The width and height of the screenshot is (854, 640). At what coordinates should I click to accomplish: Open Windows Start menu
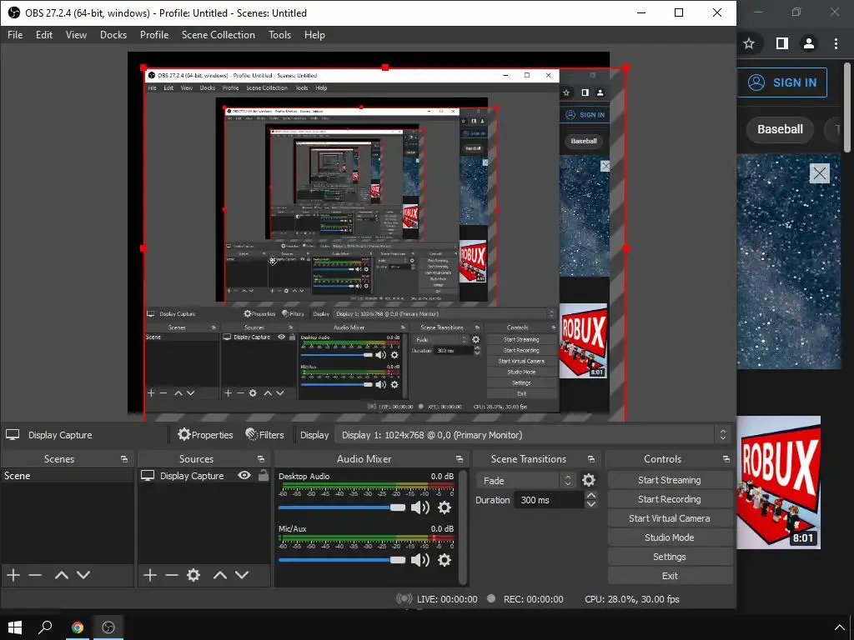coord(15,627)
